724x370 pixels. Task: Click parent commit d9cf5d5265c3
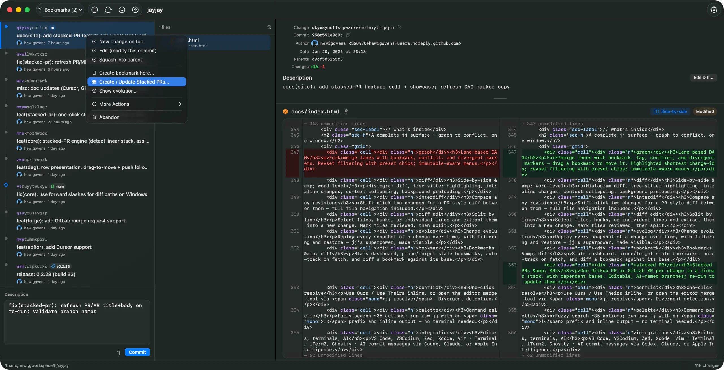click(327, 59)
